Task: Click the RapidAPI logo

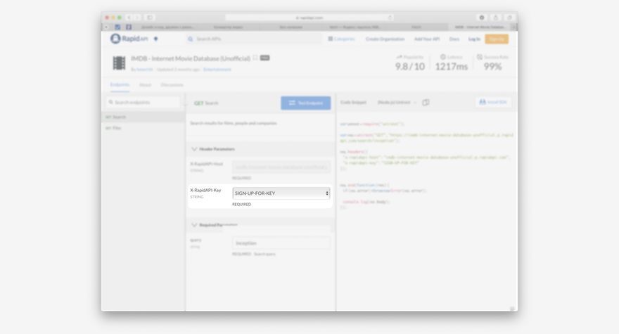Action: pos(129,39)
